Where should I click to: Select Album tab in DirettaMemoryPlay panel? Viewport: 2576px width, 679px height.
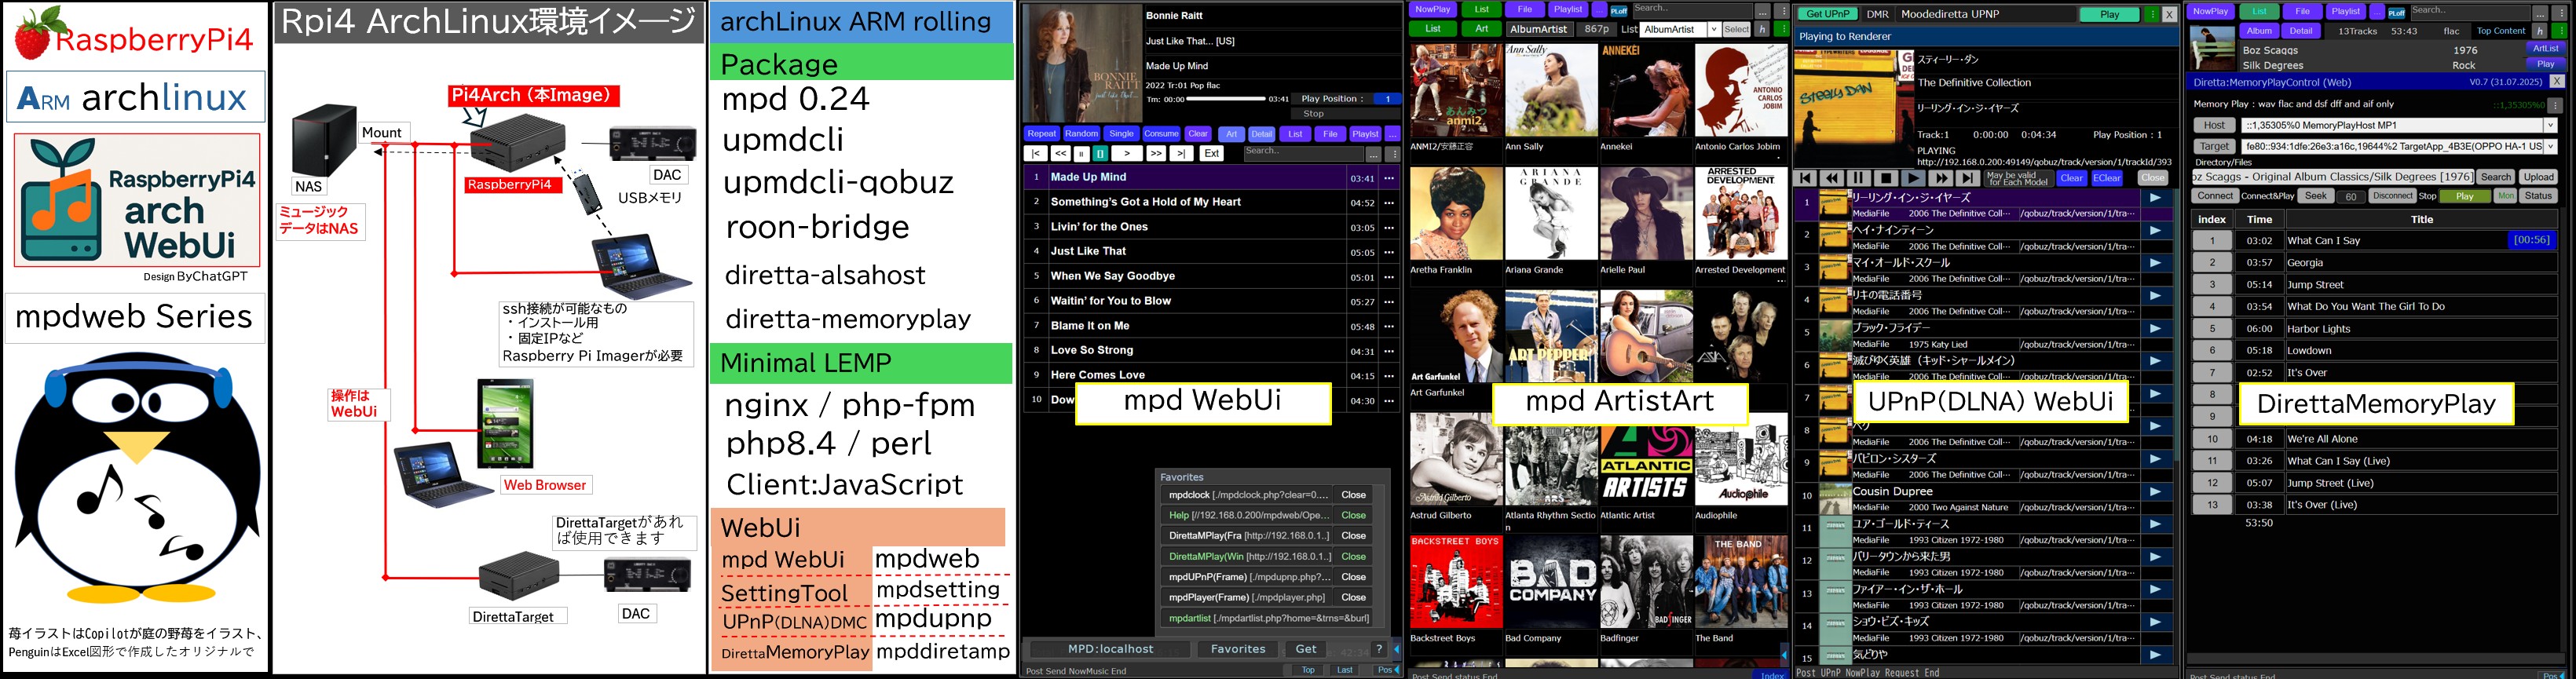pos(2260,31)
